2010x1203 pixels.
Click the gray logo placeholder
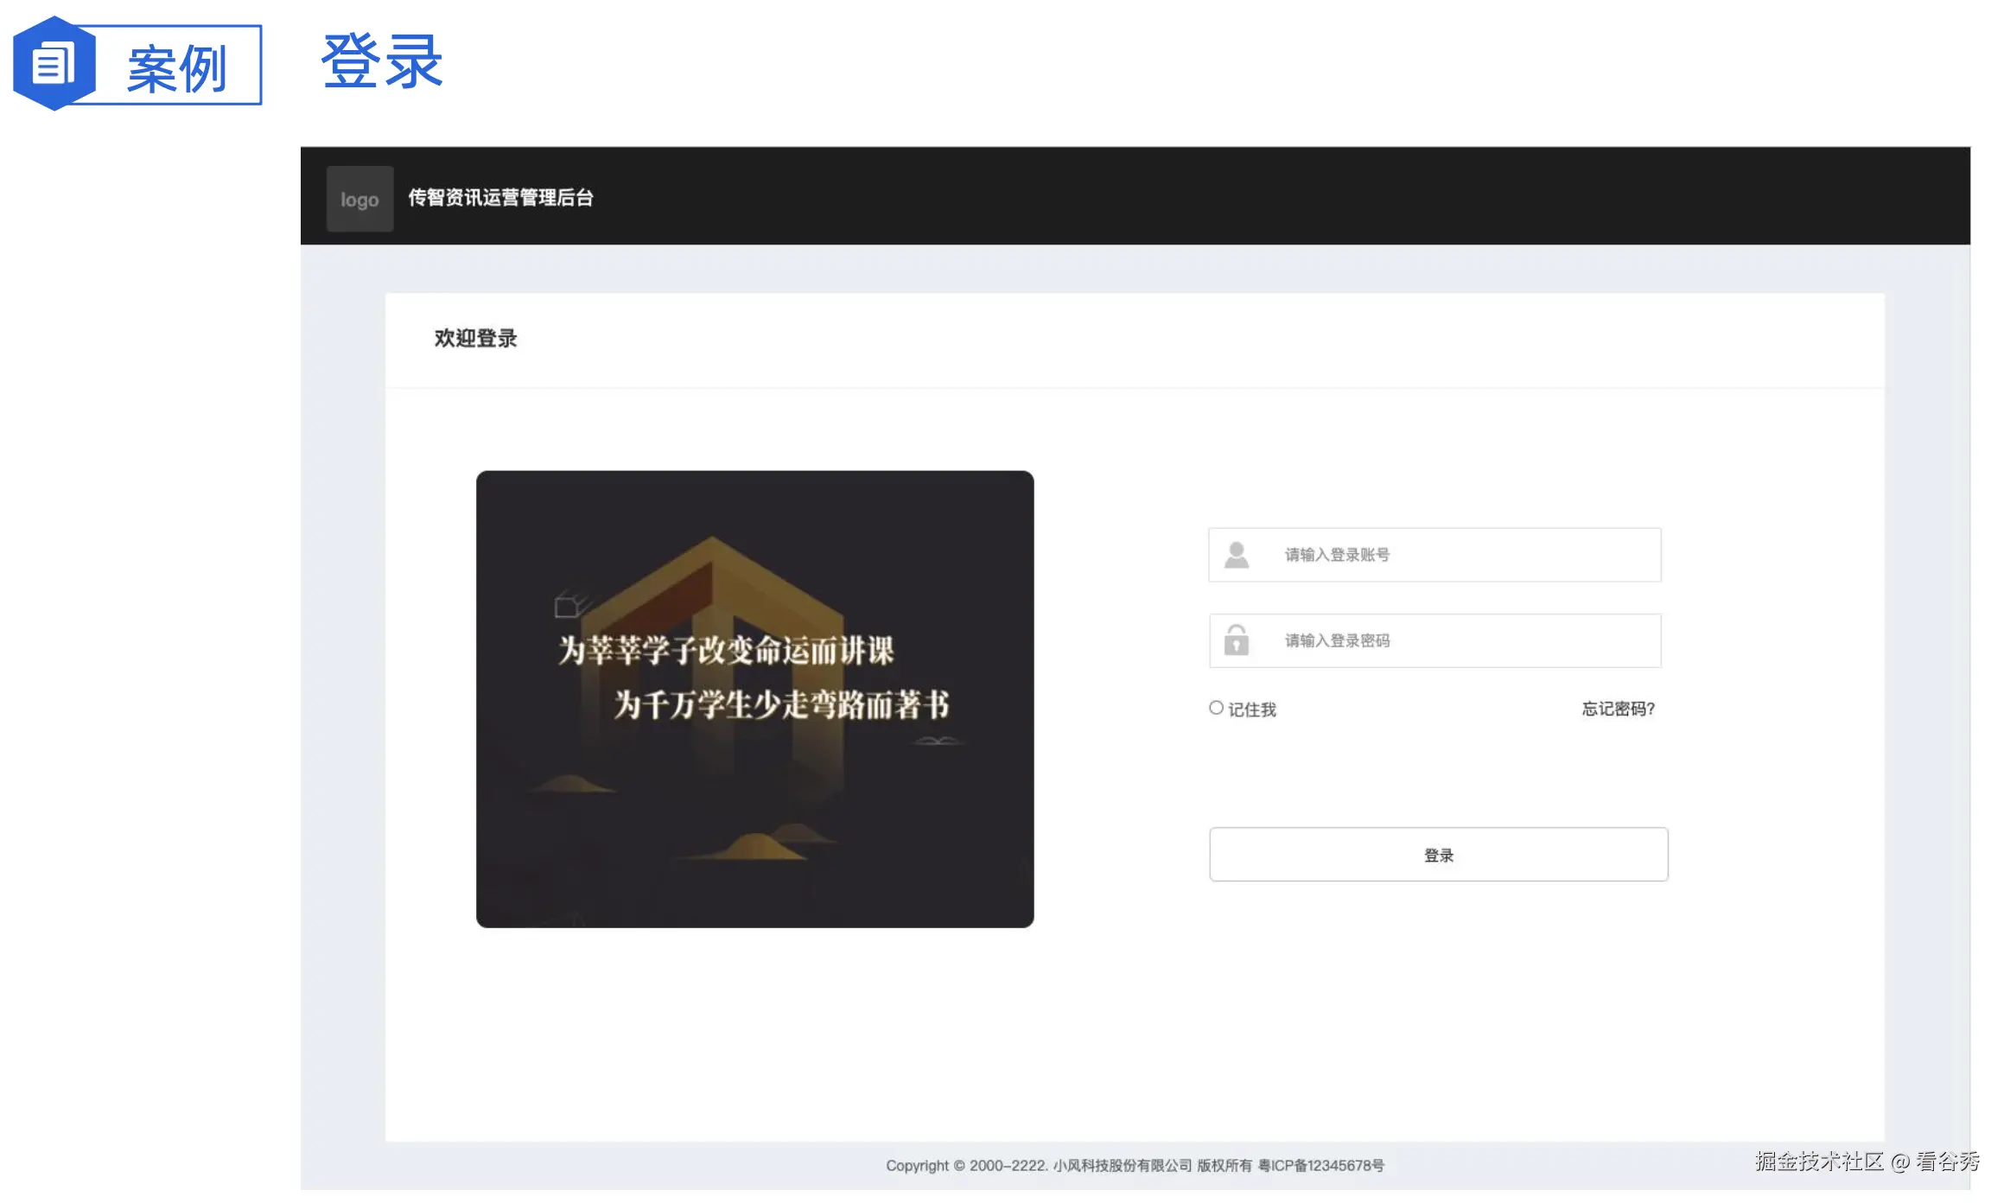tap(359, 199)
